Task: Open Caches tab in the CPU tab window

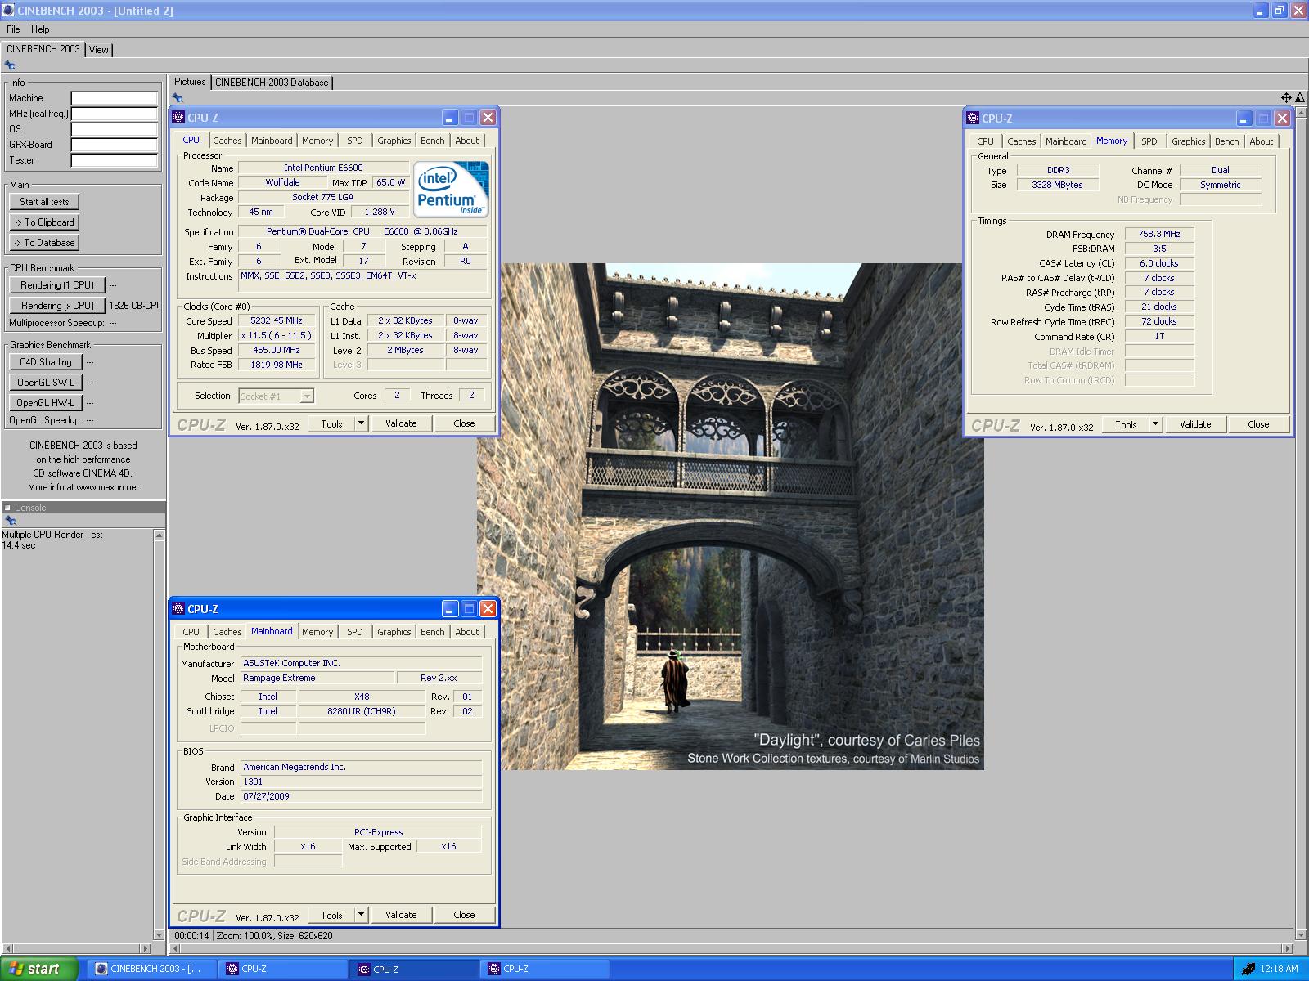Action: coord(227,141)
